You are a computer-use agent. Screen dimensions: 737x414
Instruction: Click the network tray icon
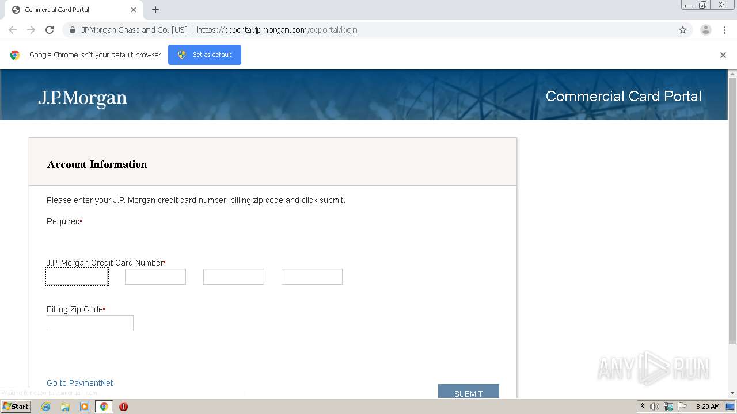668,407
